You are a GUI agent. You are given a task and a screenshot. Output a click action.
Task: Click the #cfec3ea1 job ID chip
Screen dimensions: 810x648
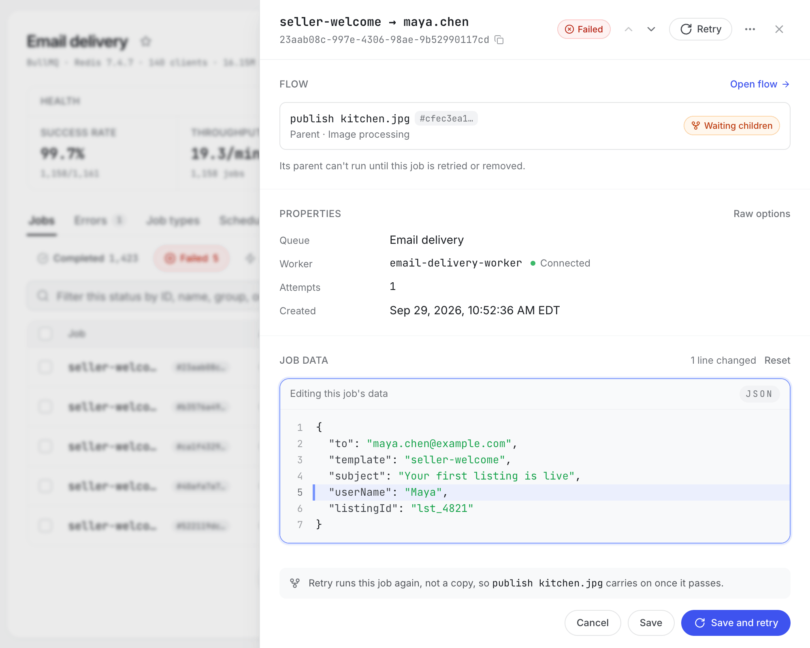click(x=446, y=118)
